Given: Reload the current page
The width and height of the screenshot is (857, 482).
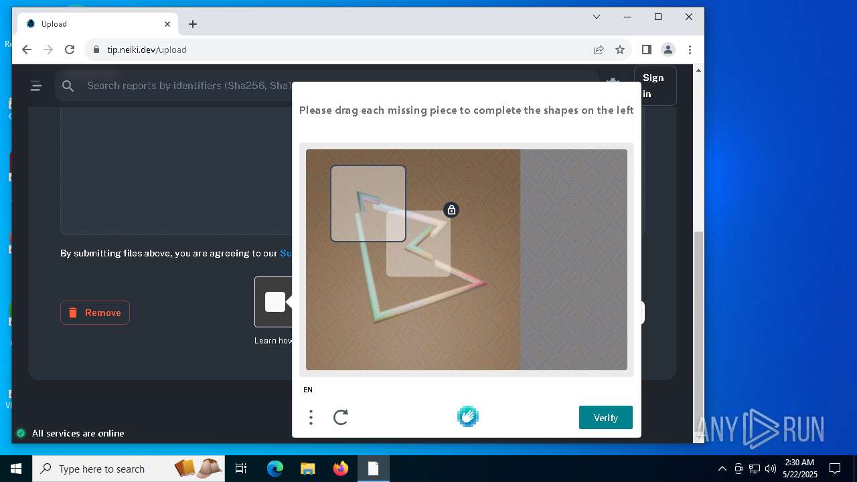Looking at the screenshot, I should click(x=70, y=50).
